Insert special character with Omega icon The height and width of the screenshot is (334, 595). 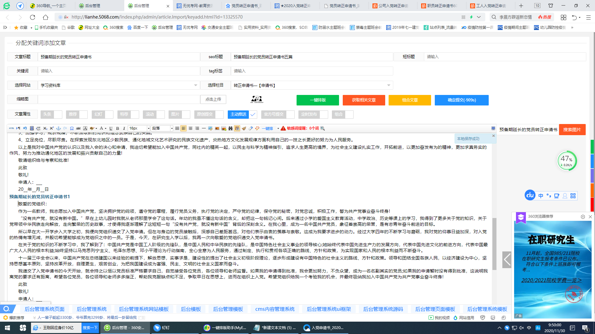[72, 128]
